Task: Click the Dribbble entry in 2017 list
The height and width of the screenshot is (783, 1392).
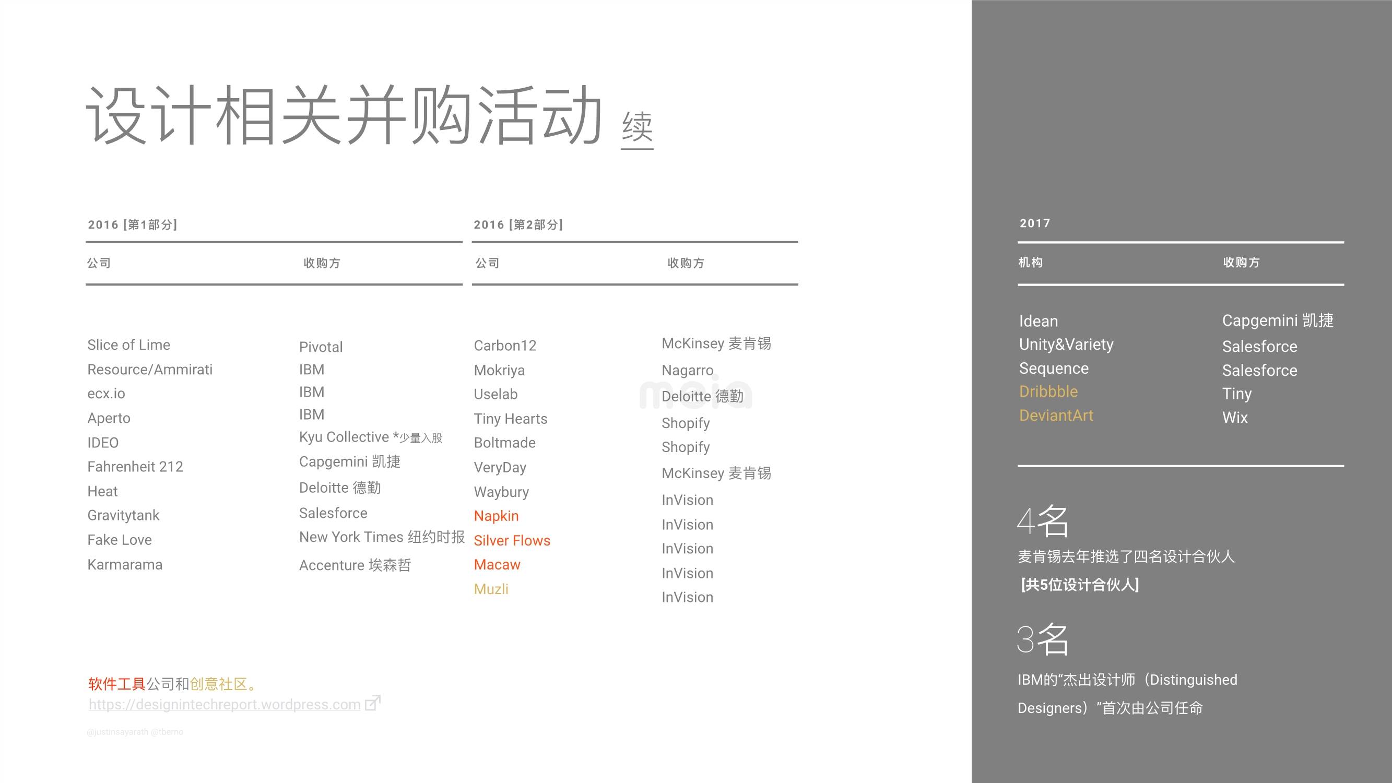Action: tap(1048, 392)
